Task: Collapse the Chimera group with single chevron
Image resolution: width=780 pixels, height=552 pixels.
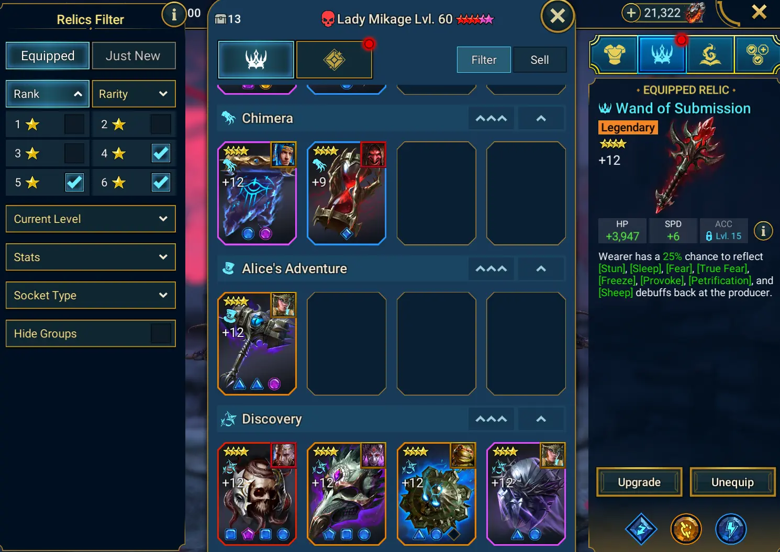Action: point(541,119)
